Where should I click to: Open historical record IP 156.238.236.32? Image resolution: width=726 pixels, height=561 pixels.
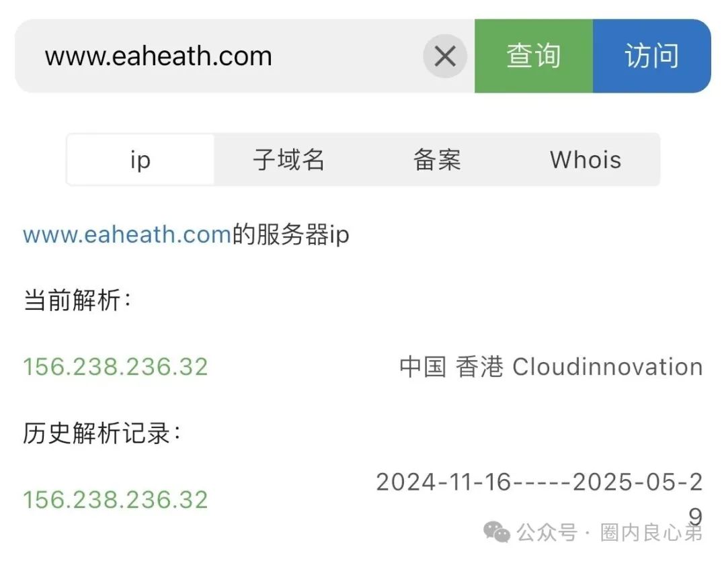(x=116, y=499)
